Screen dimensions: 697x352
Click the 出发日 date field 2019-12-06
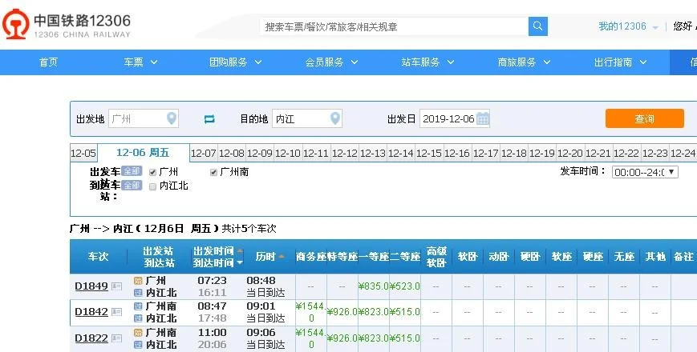tap(454, 118)
